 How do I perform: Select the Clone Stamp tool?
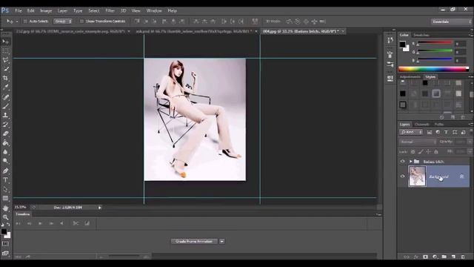coord(5,115)
